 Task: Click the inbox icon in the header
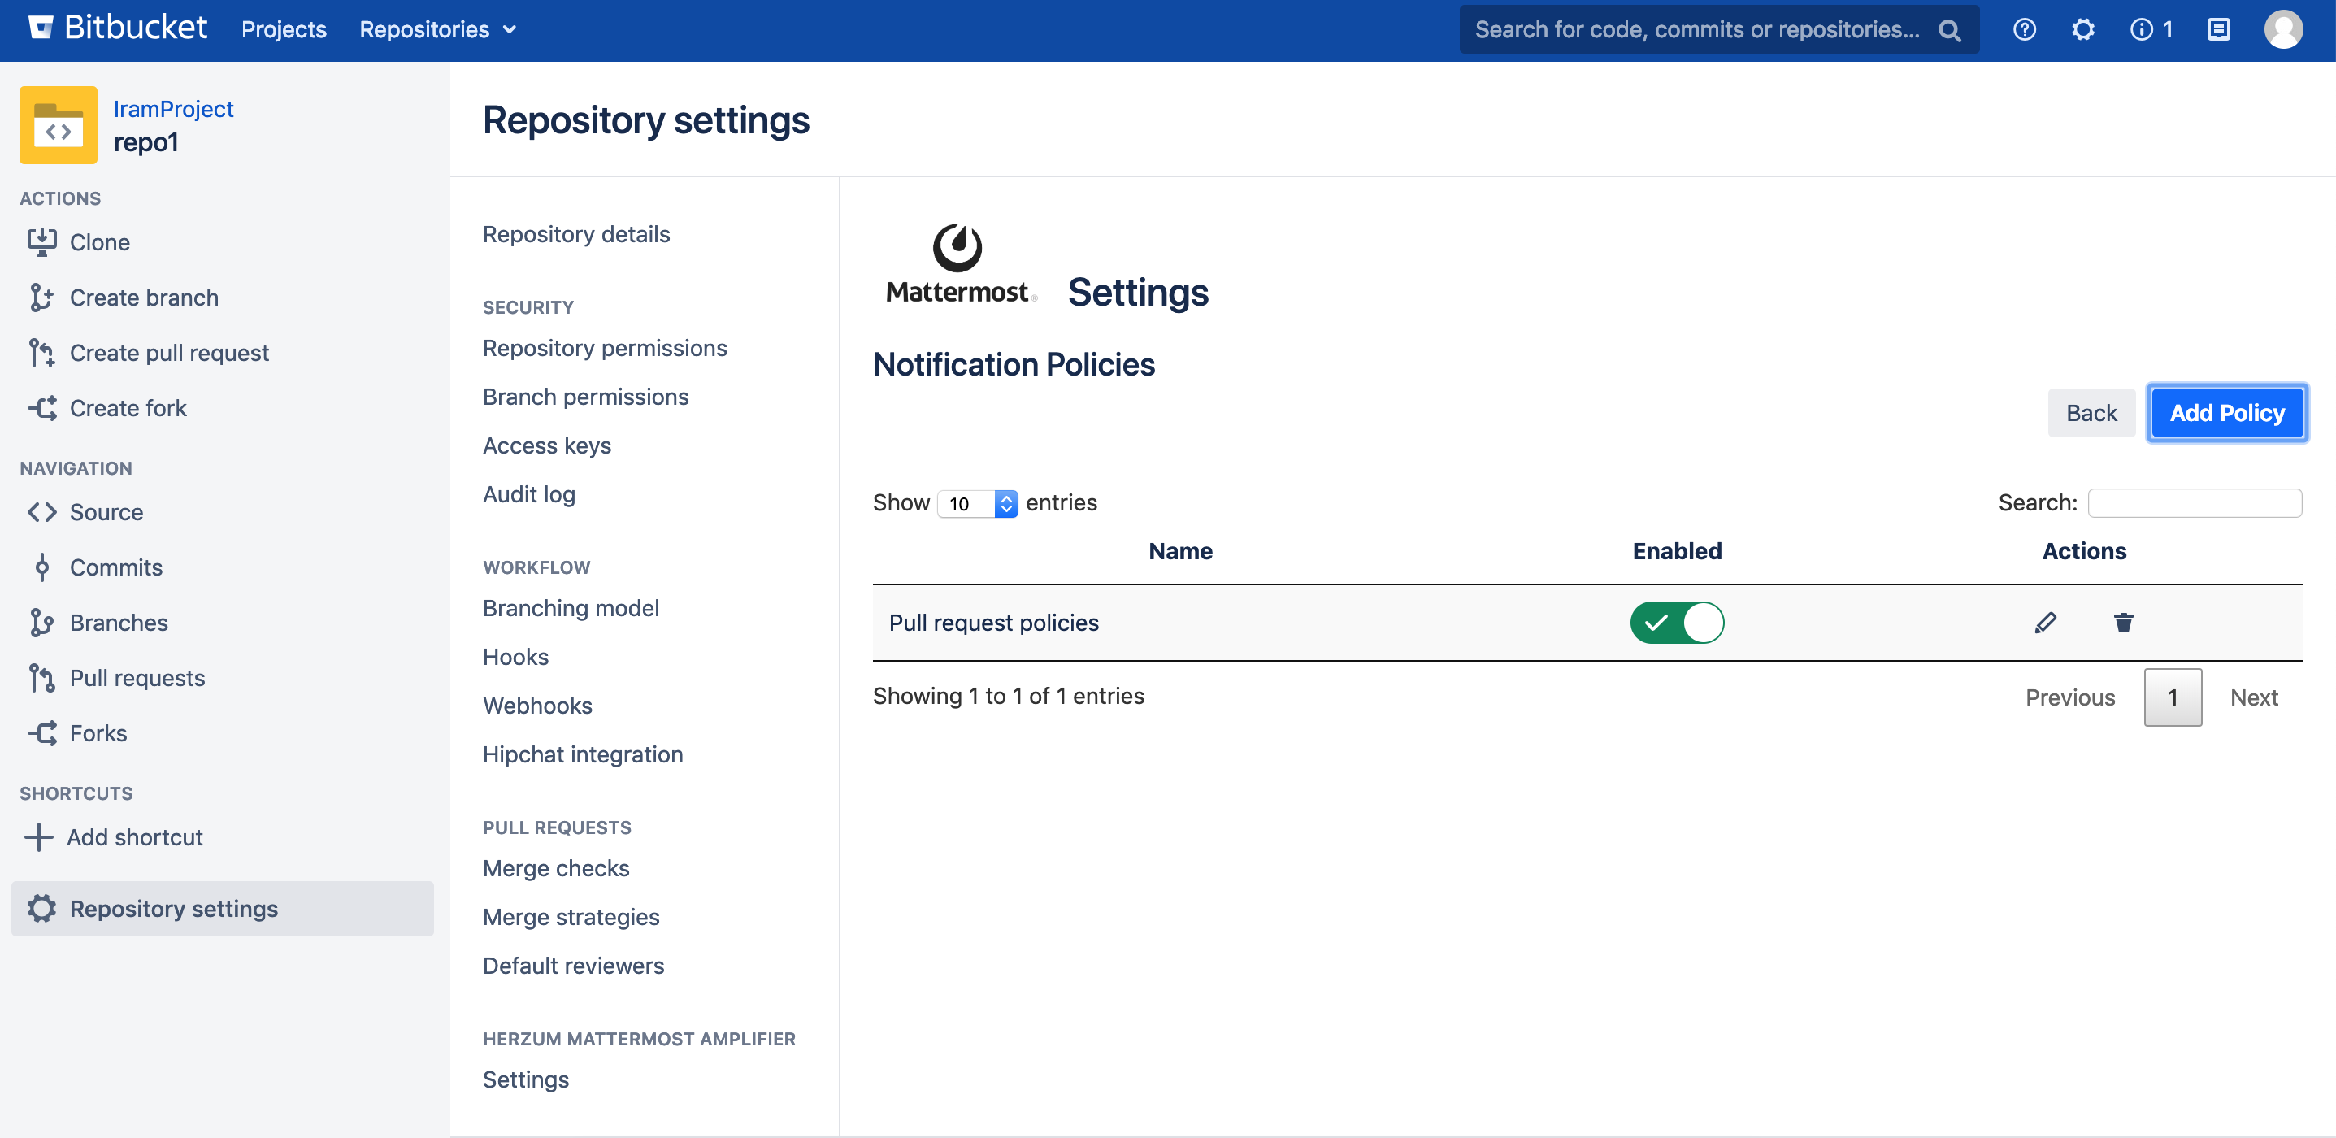[2218, 30]
